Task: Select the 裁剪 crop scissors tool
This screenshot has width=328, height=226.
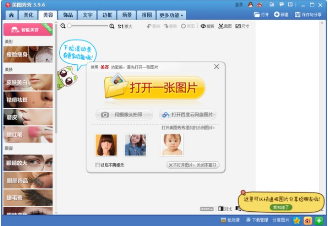Action: 225,26
